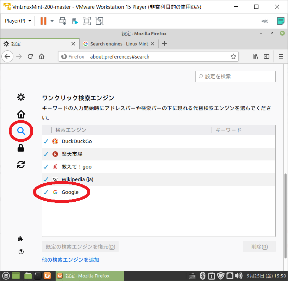288x281 pixels.
Task: Select the Google row name
Action: click(70, 192)
